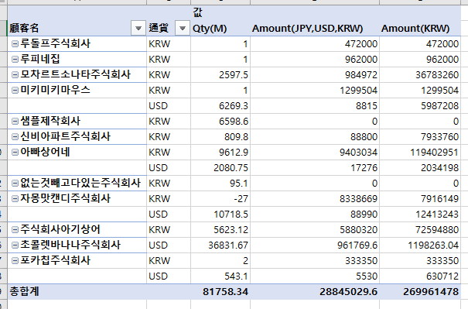Collapse the 초콜렛바나나주식회사 group
This screenshot has height=309, width=468.
click(x=15, y=245)
